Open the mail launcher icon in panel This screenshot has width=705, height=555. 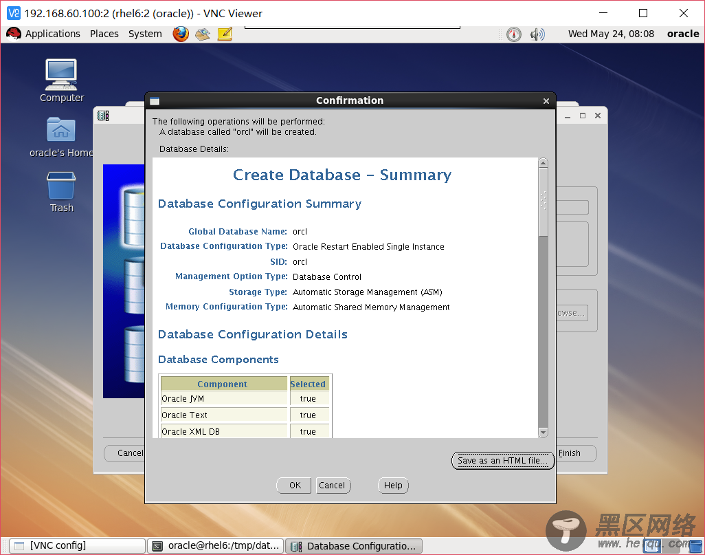click(x=202, y=34)
